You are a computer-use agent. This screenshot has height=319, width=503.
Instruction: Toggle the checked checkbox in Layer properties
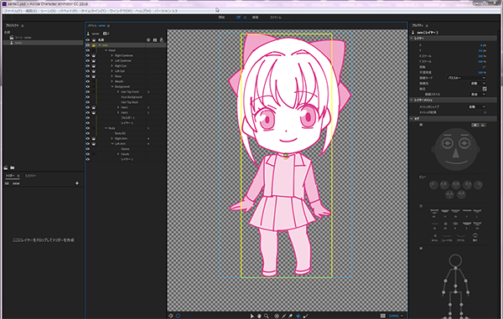[485, 89]
